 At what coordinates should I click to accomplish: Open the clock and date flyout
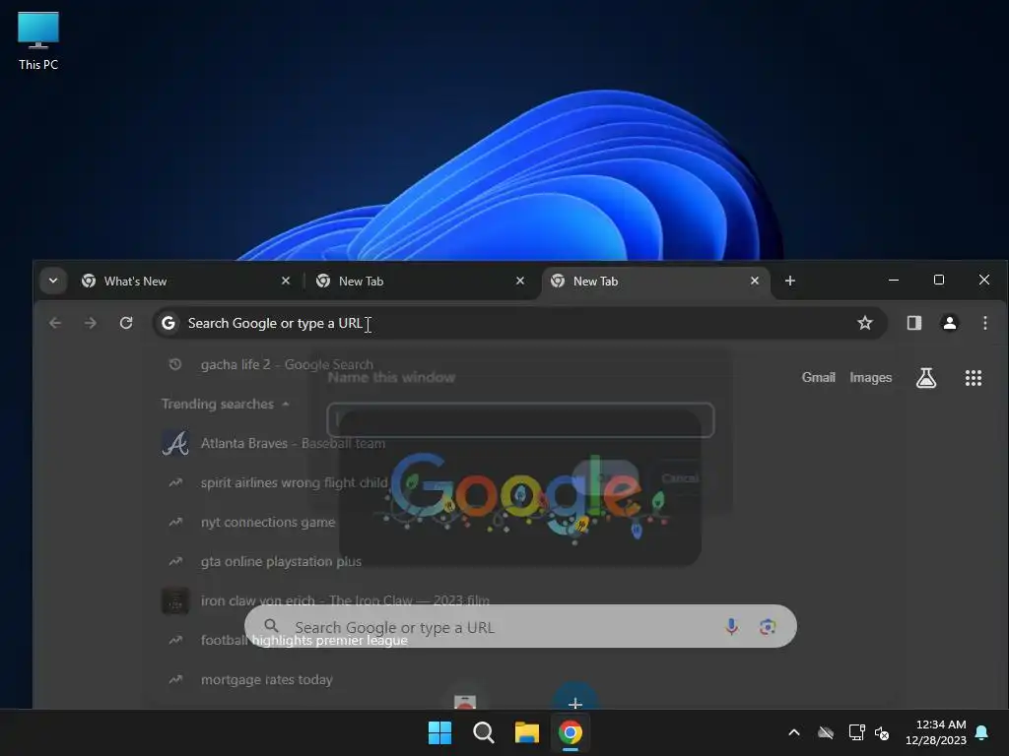936,732
